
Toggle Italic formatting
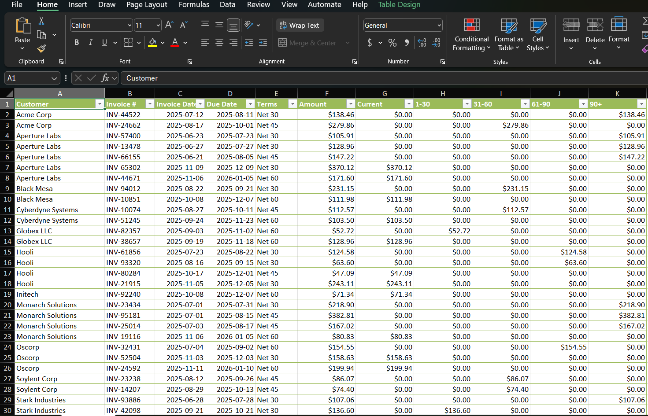coord(90,42)
